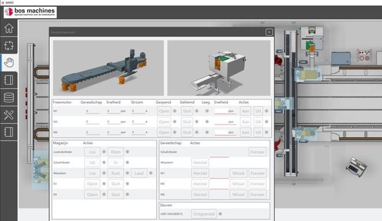Click Herstel for Gereedschap Wisselarm
Viewport: 382px width, 221px height.
[x=200, y=163]
